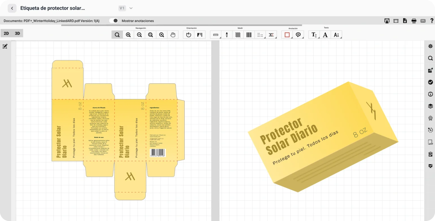Image resolution: width=435 pixels, height=221 pixels.
Task: Open help with the question mark
Action: (432, 21)
